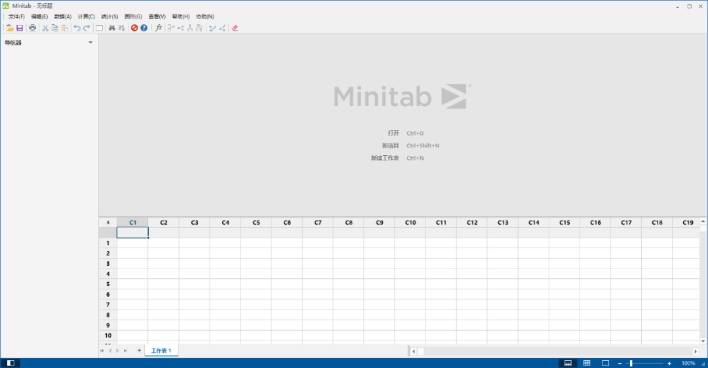Open the 文件(F) menu
Image resolution: width=708 pixels, height=368 pixels.
(x=16, y=16)
